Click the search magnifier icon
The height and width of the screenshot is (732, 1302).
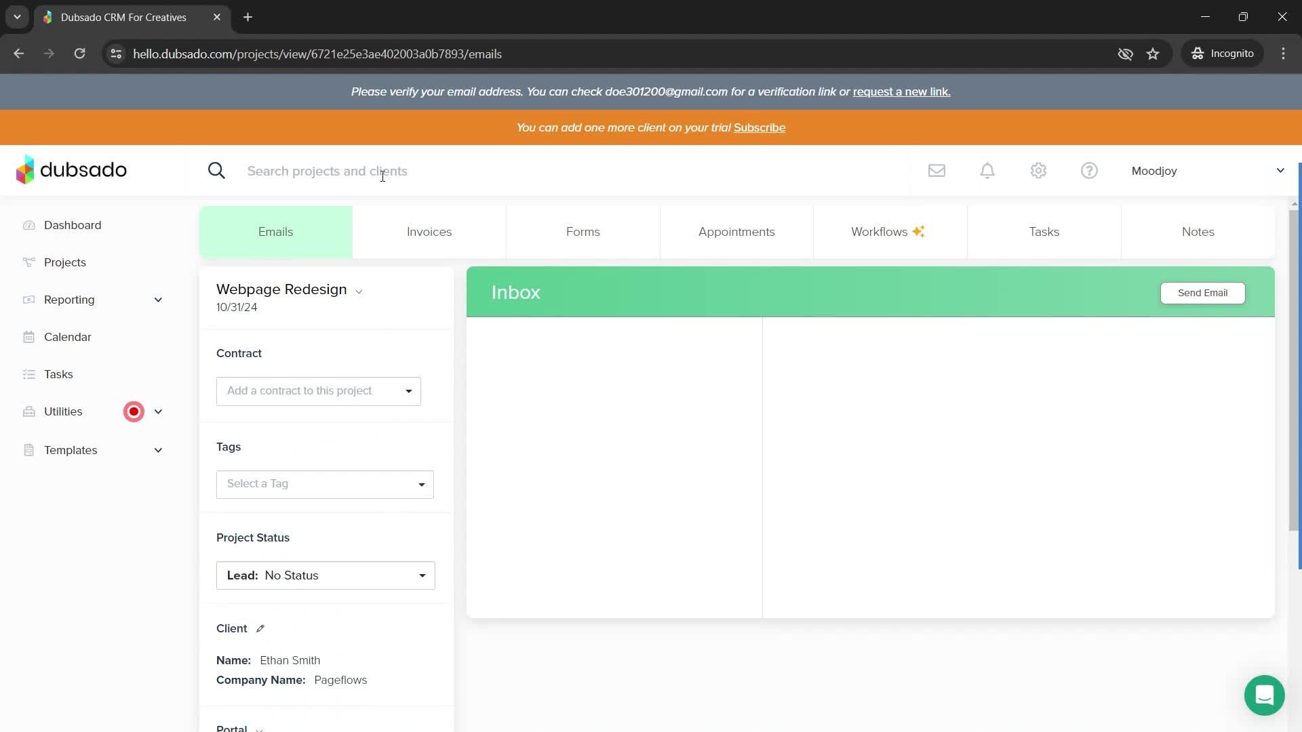coord(216,171)
